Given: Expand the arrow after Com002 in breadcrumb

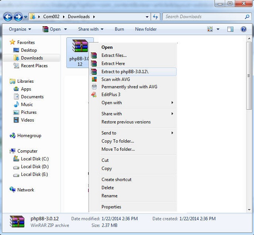Looking at the screenshot, I should 64,17.
